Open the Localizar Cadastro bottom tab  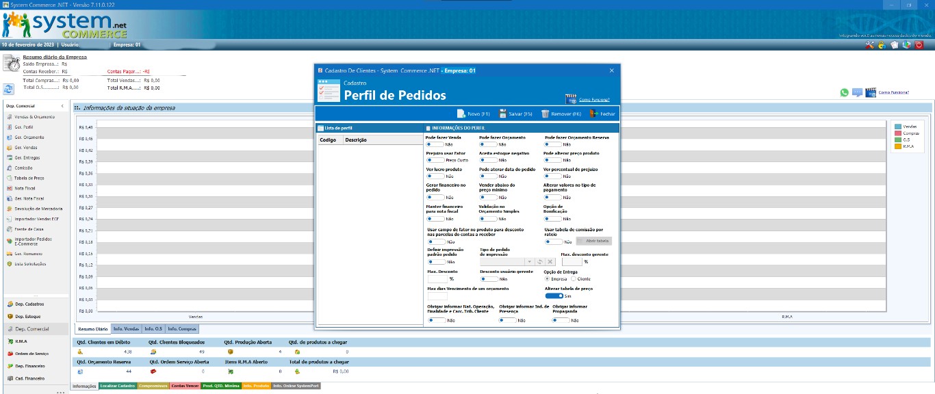click(x=117, y=386)
